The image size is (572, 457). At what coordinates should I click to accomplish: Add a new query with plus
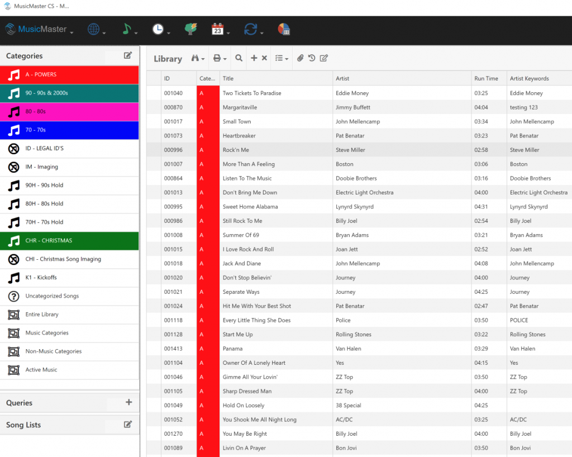(129, 402)
